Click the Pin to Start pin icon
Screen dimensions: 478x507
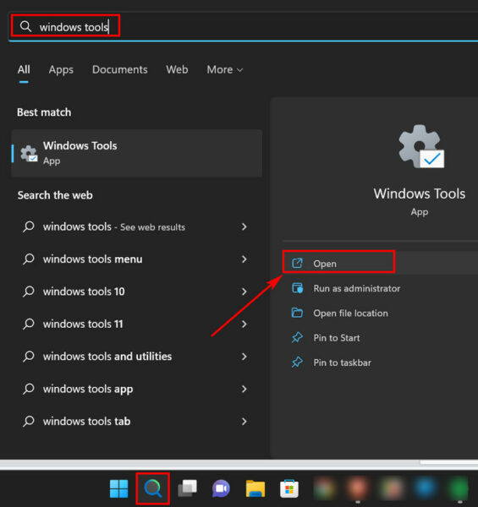(297, 338)
